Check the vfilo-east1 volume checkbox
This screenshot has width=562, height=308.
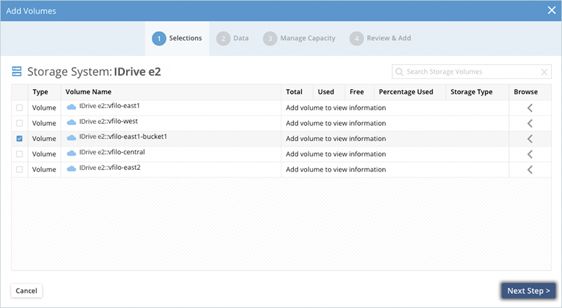[x=19, y=107]
